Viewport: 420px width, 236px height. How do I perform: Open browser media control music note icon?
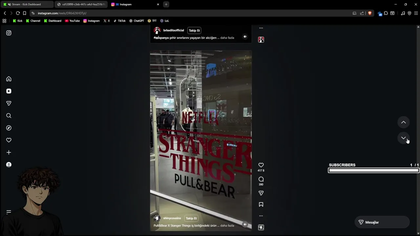(x=403, y=13)
